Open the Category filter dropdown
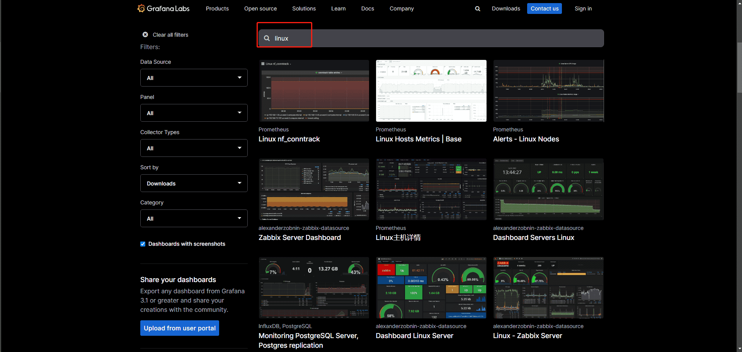This screenshot has height=352, width=742. click(x=194, y=218)
